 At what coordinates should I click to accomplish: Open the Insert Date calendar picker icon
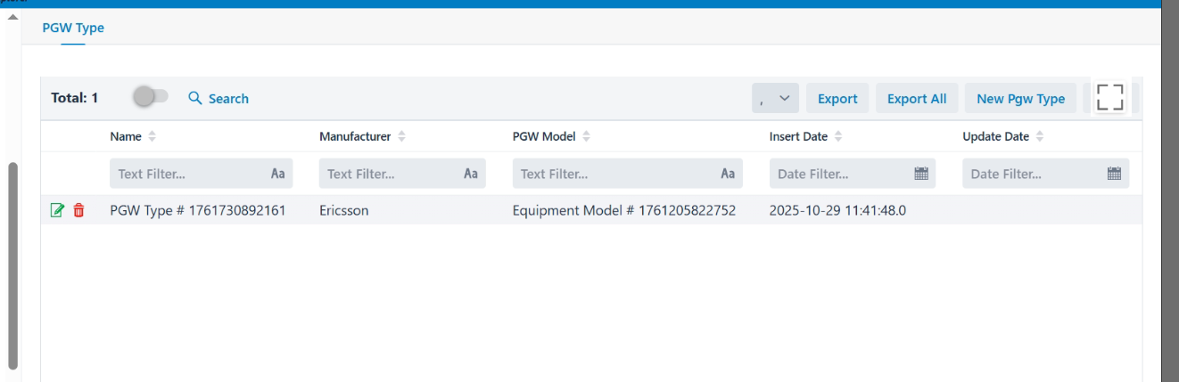[x=921, y=174]
